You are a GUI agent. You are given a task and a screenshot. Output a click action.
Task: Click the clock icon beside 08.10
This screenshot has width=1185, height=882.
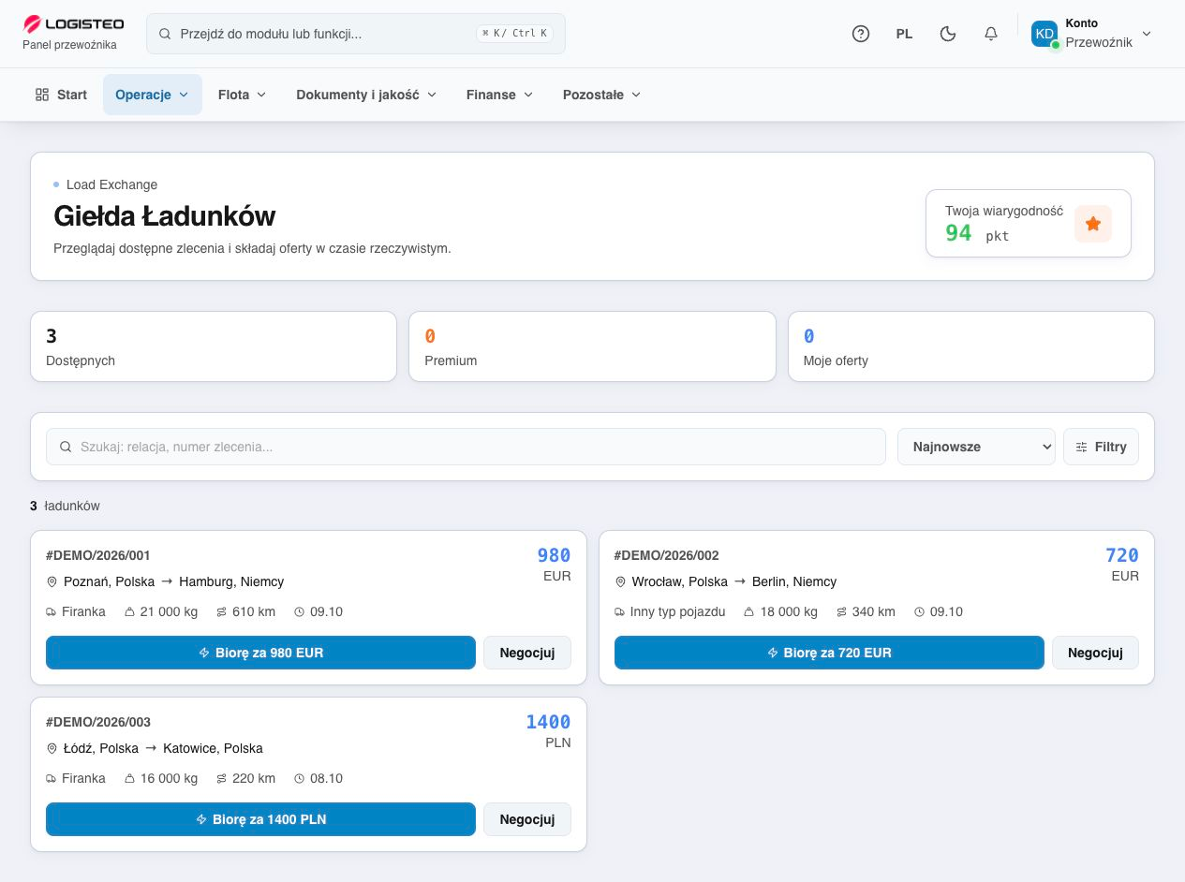point(300,779)
